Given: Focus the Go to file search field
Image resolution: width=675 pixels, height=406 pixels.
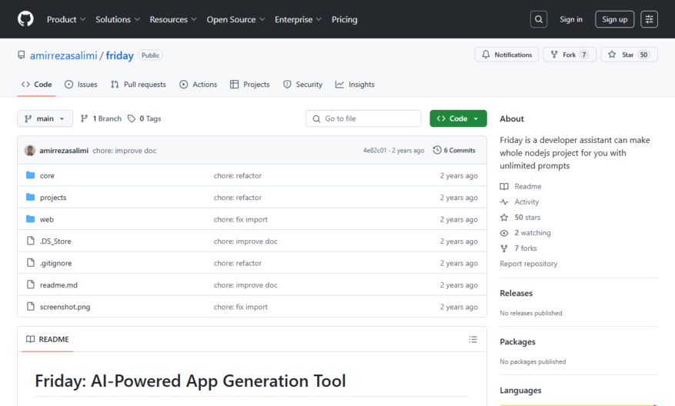Looking at the screenshot, I should click(363, 118).
